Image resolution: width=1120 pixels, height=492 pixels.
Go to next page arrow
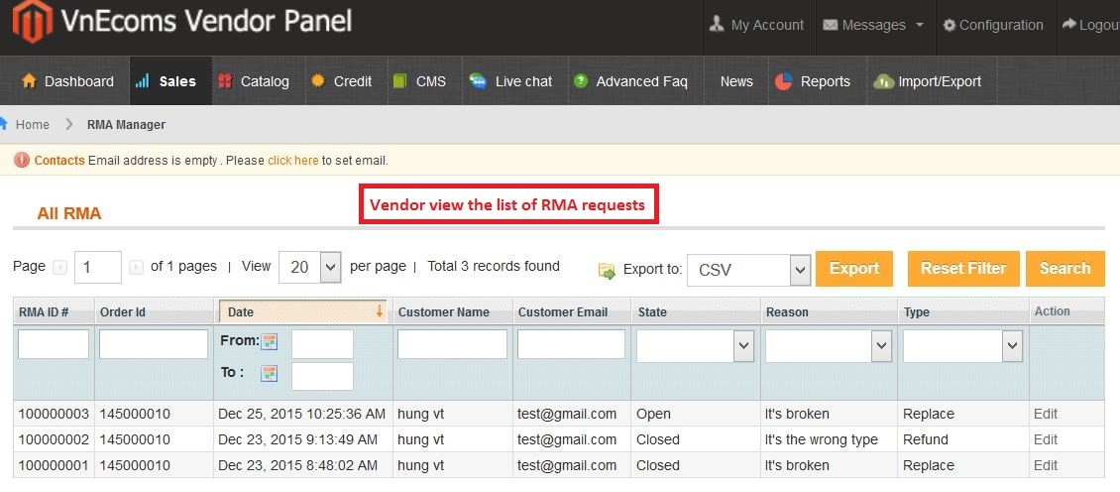point(136,267)
